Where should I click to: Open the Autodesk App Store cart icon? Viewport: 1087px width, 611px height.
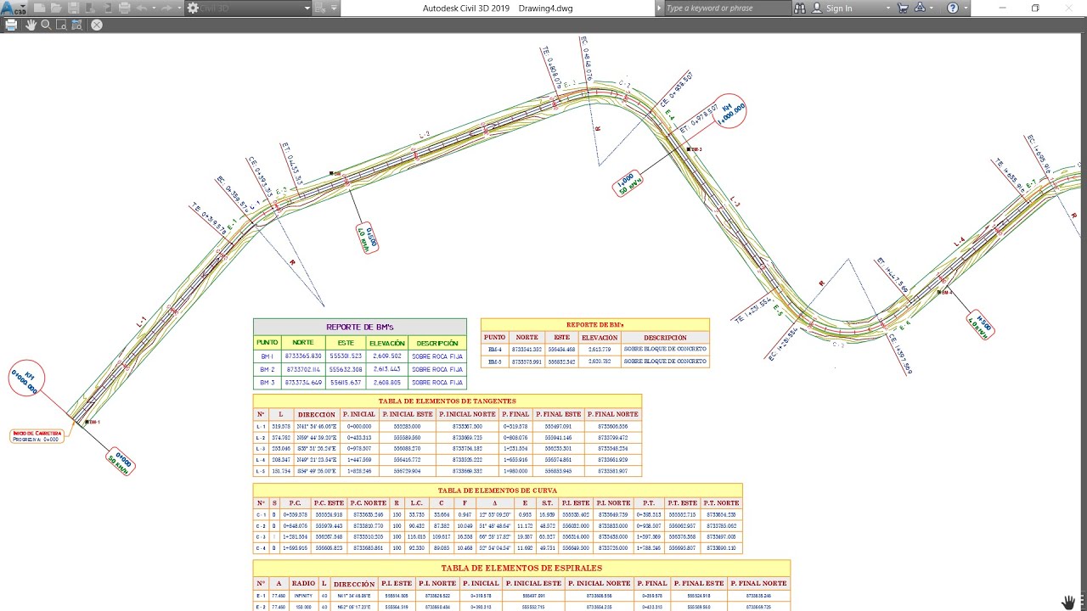(903, 8)
